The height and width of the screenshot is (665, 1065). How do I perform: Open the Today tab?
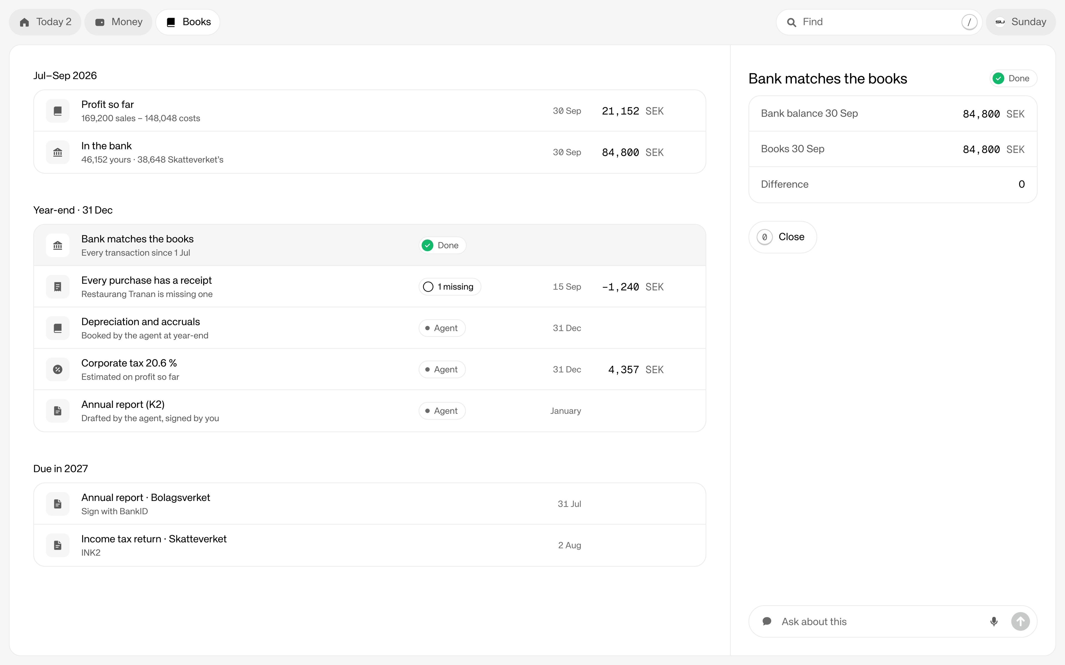[x=45, y=22]
